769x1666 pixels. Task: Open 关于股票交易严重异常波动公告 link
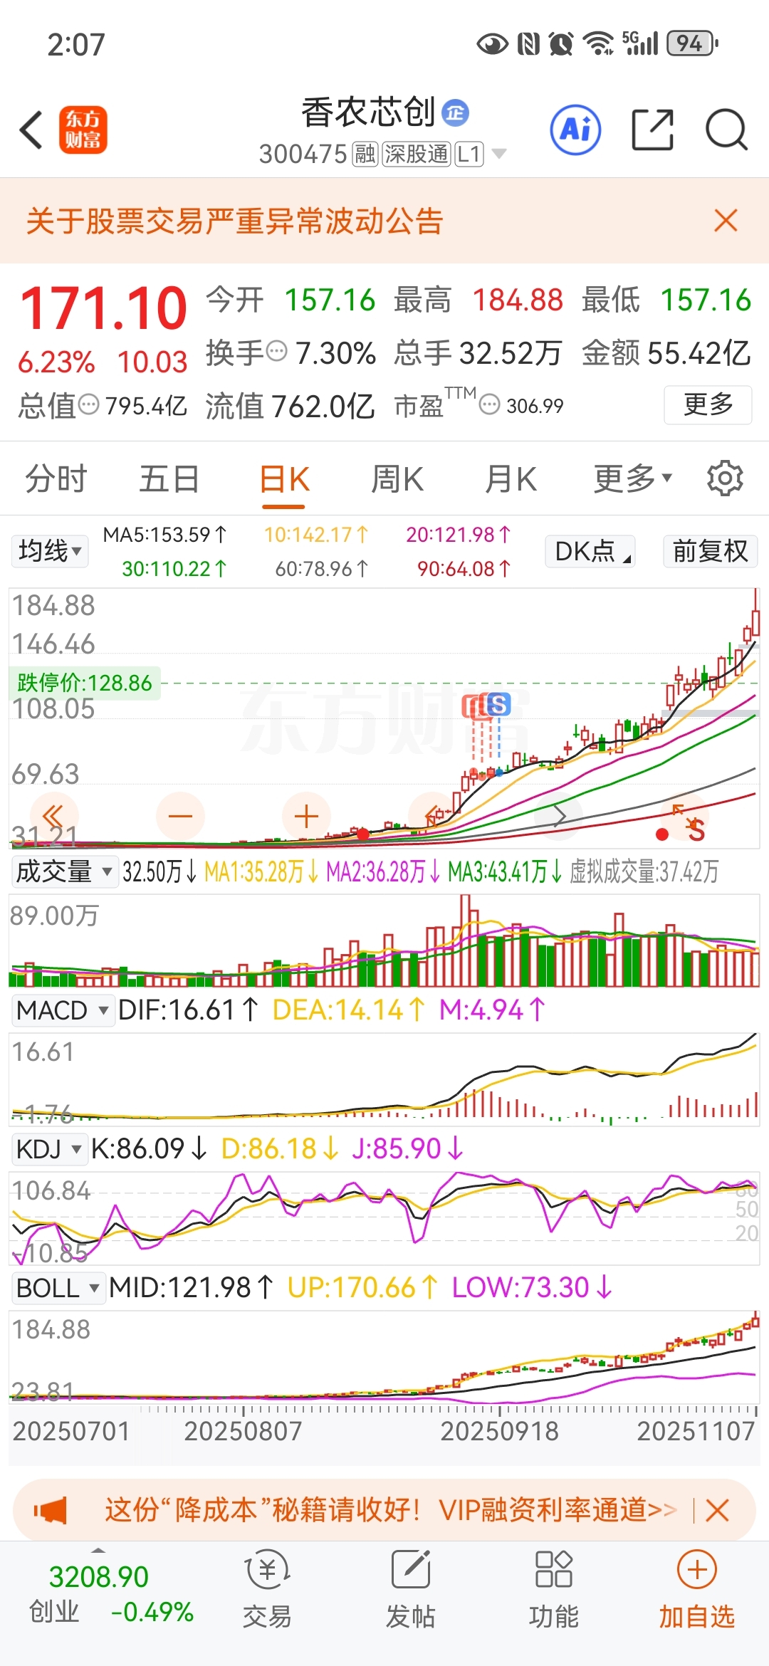235,221
